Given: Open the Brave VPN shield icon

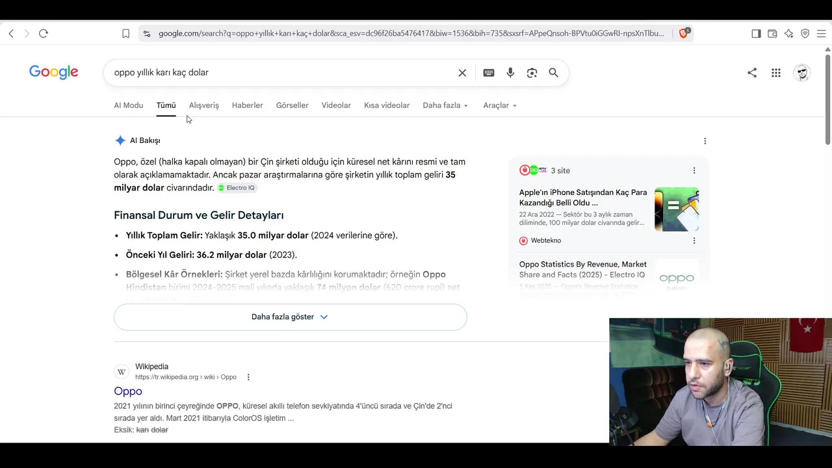Looking at the screenshot, I should [x=805, y=34].
